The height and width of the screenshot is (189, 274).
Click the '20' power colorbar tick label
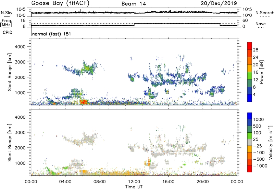[256, 65]
